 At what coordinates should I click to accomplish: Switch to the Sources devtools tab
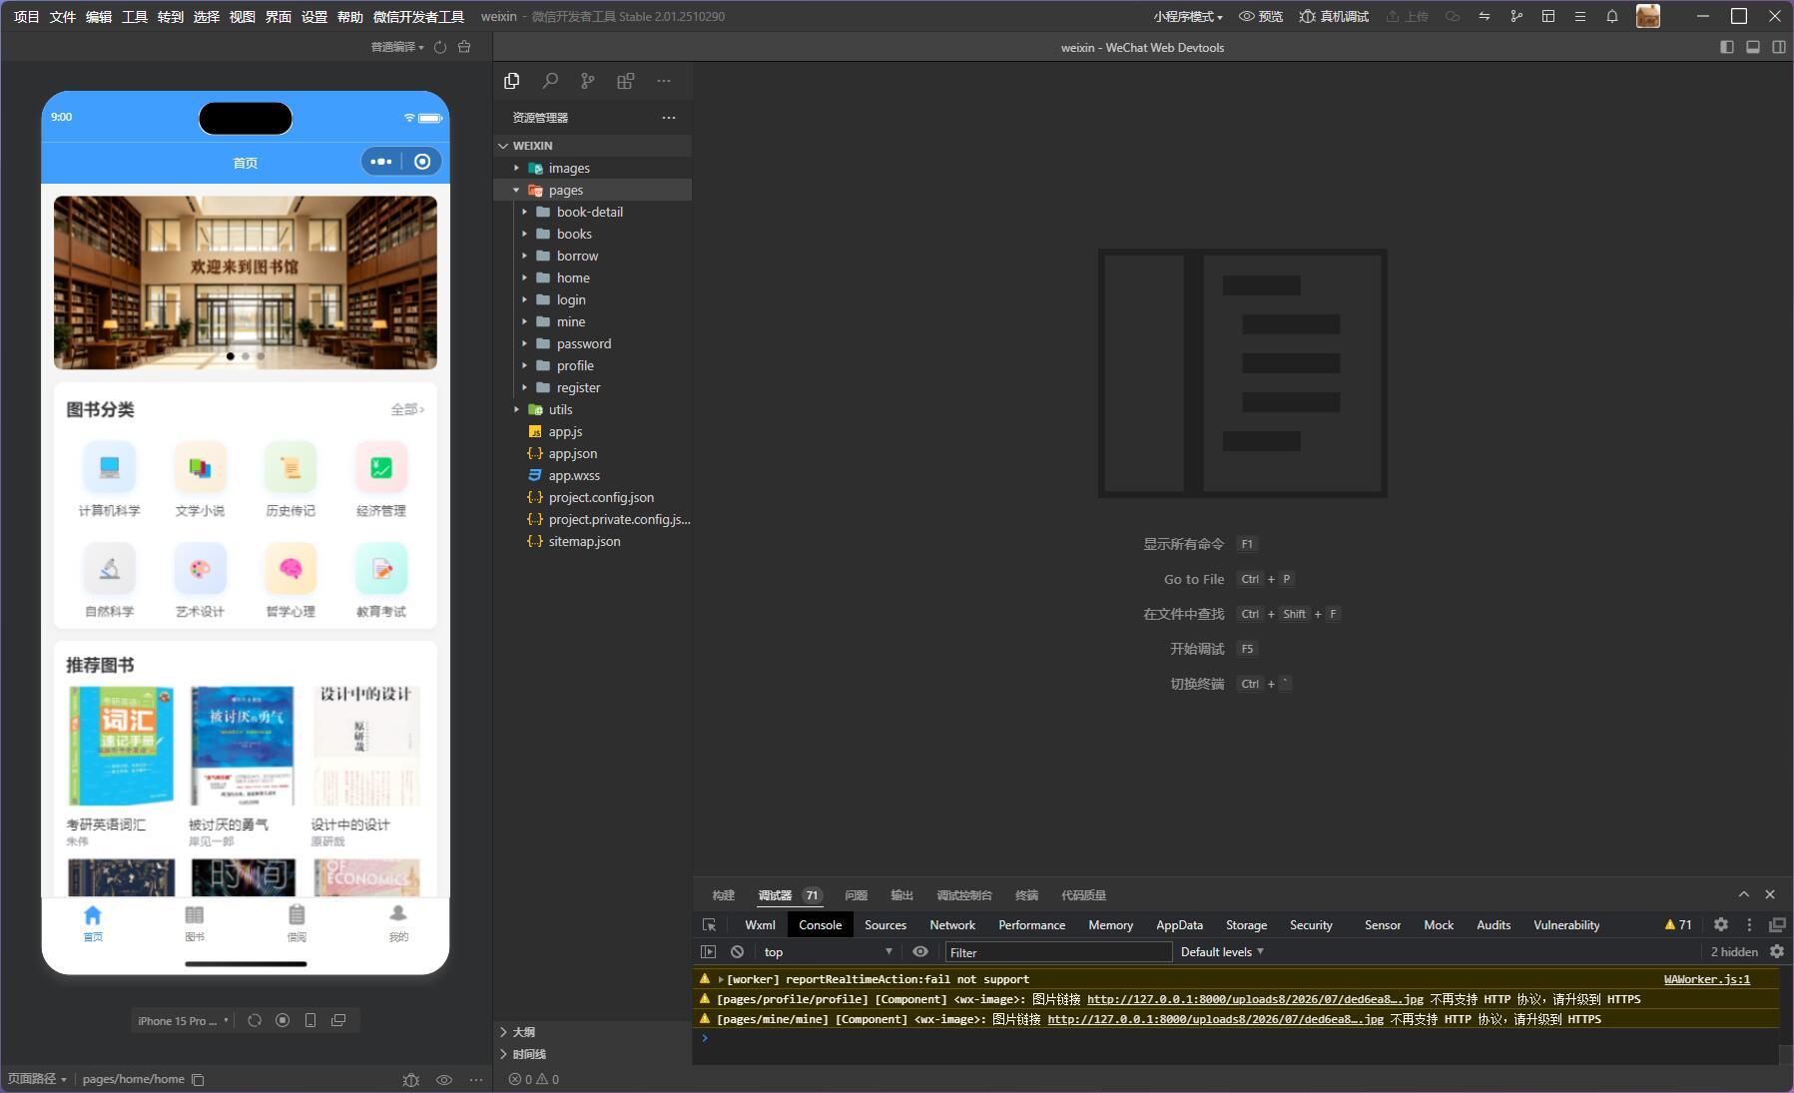pyautogui.click(x=886, y=925)
